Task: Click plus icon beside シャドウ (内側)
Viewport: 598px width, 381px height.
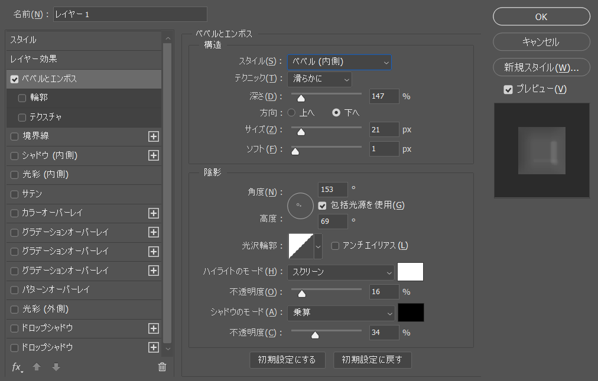Action: 154,155
